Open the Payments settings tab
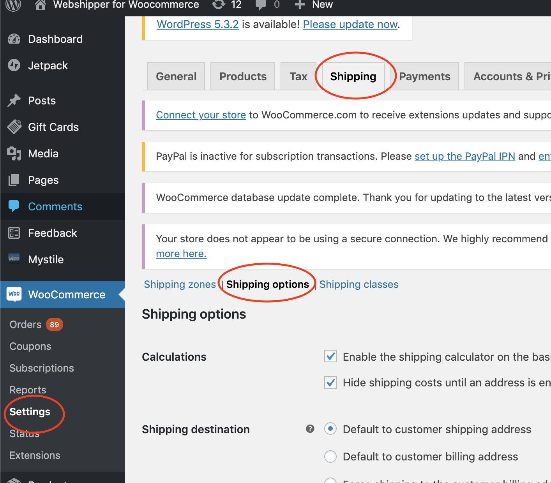The width and height of the screenshot is (551, 483). (425, 76)
